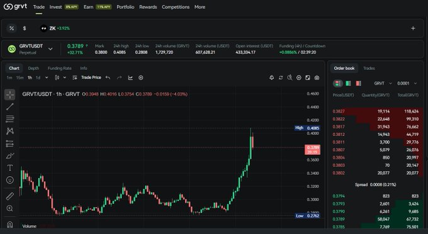The height and width of the screenshot is (234, 428).
Task: Click bid price 0.3789 in order book
Action: click(x=339, y=219)
